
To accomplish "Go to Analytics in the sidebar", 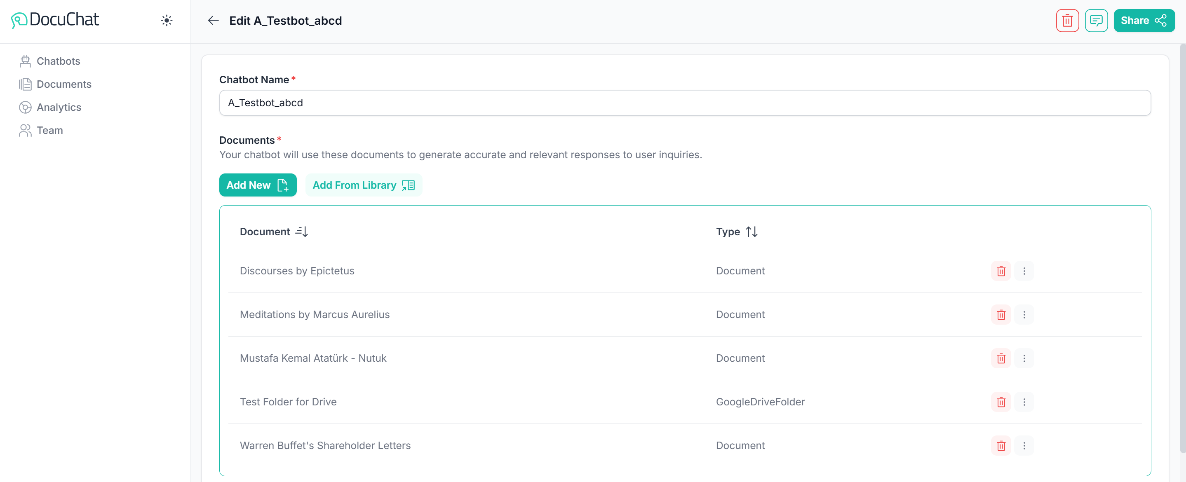I will pyautogui.click(x=59, y=107).
